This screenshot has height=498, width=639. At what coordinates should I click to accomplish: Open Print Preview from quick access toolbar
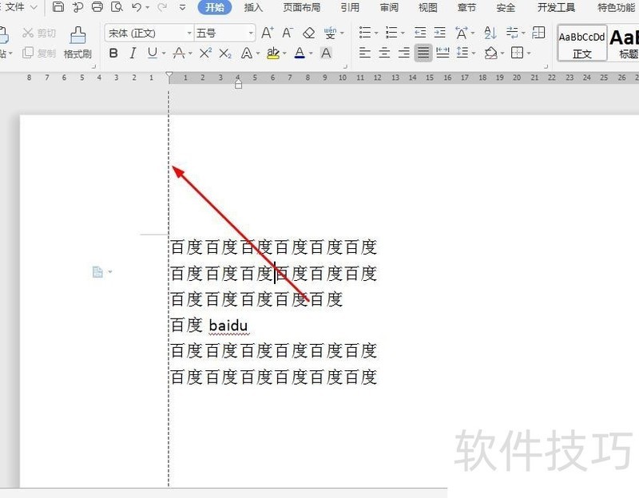[x=117, y=7]
